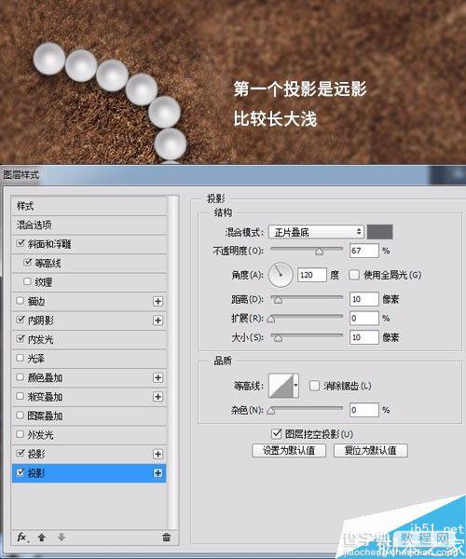The height and width of the screenshot is (559, 466).
Task: Enable the 光泽 checkbox
Action: tap(21, 358)
